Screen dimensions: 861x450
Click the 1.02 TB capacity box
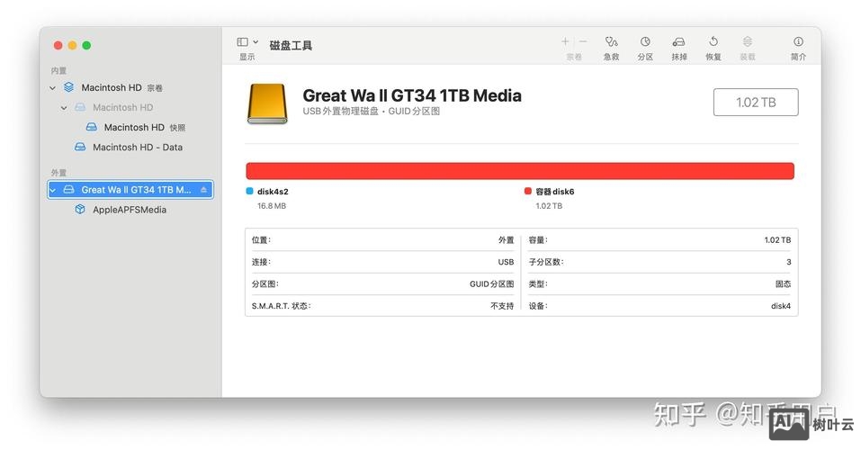[756, 103]
